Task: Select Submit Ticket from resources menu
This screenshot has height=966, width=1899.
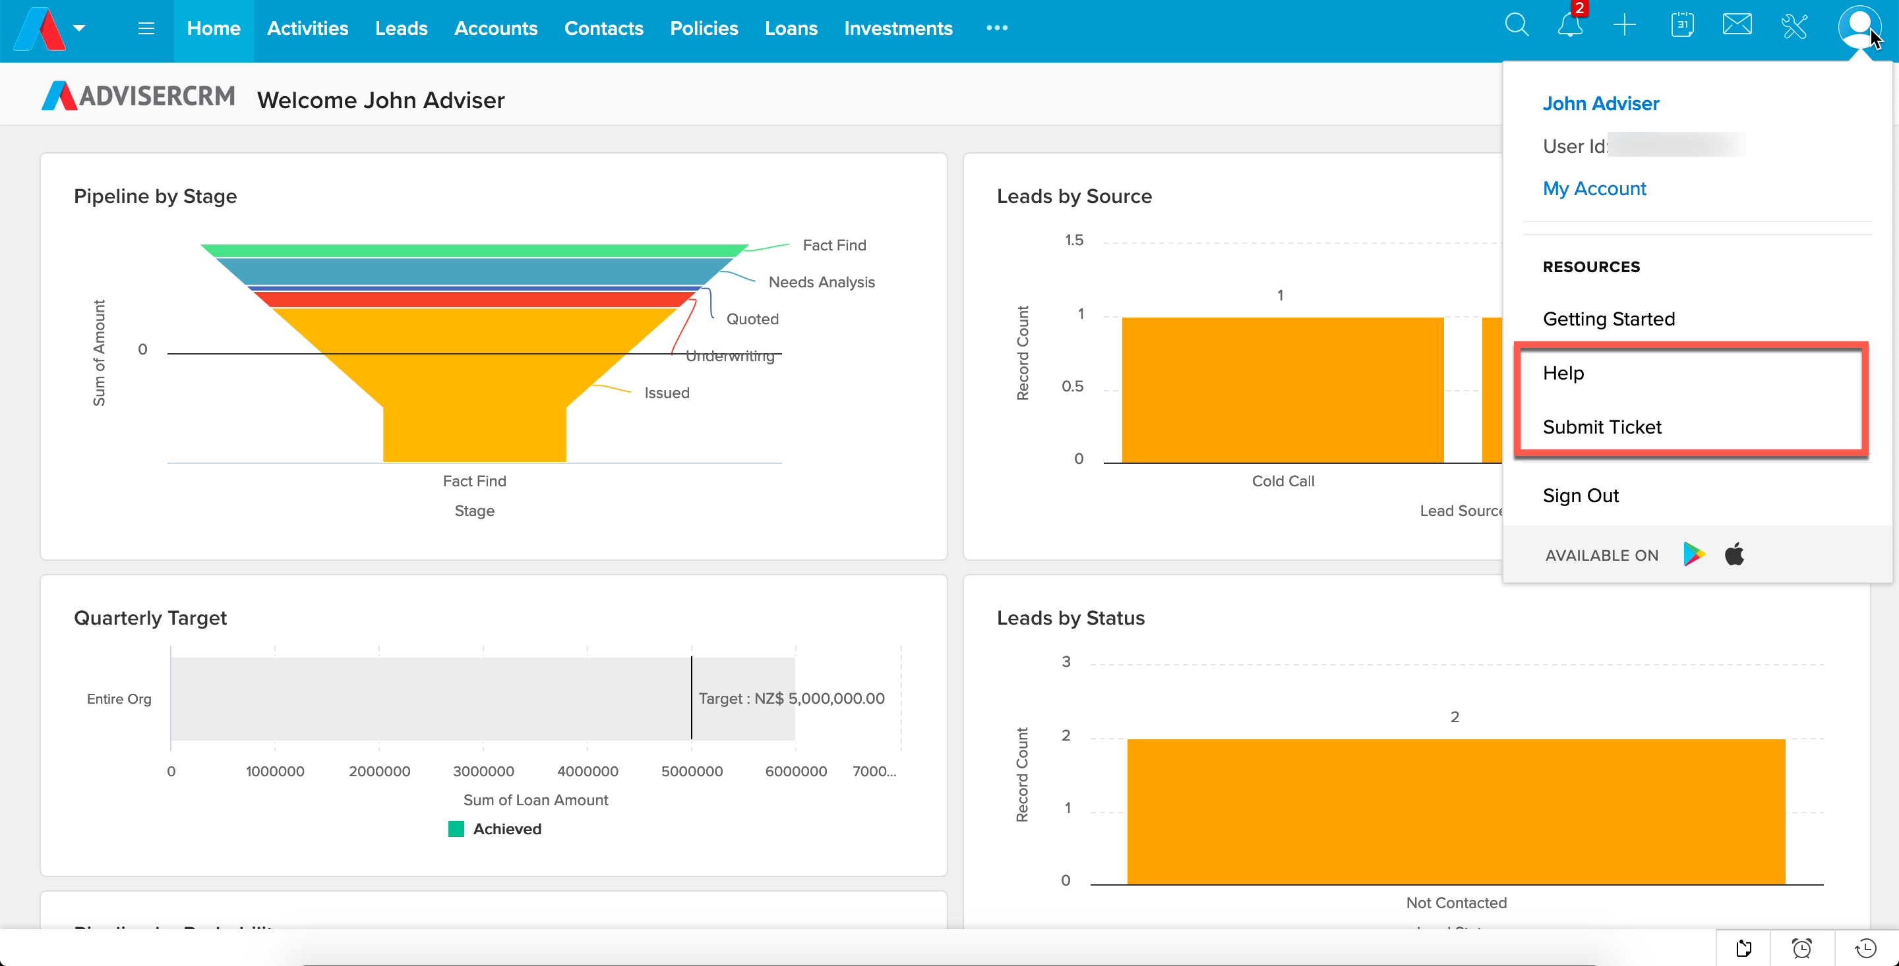Action: [1601, 428]
